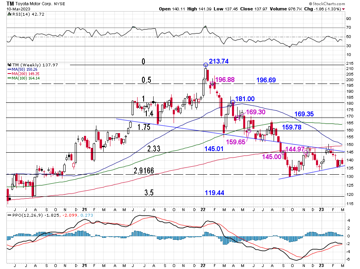Click the blue 159.78 level annotation
The height and width of the screenshot is (269, 360).
click(292, 127)
